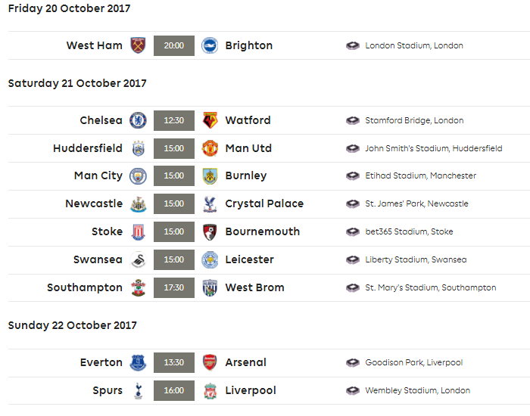Select the Newcastle team name
The height and width of the screenshot is (416, 530).
point(94,203)
